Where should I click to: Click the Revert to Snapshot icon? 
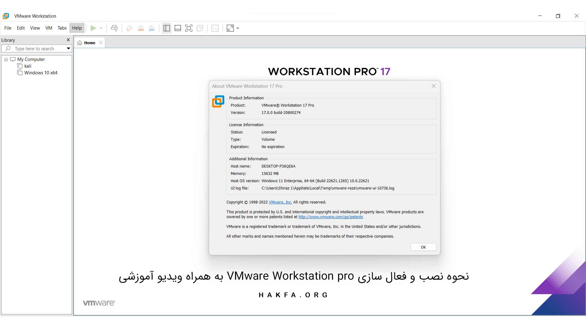coord(140,28)
